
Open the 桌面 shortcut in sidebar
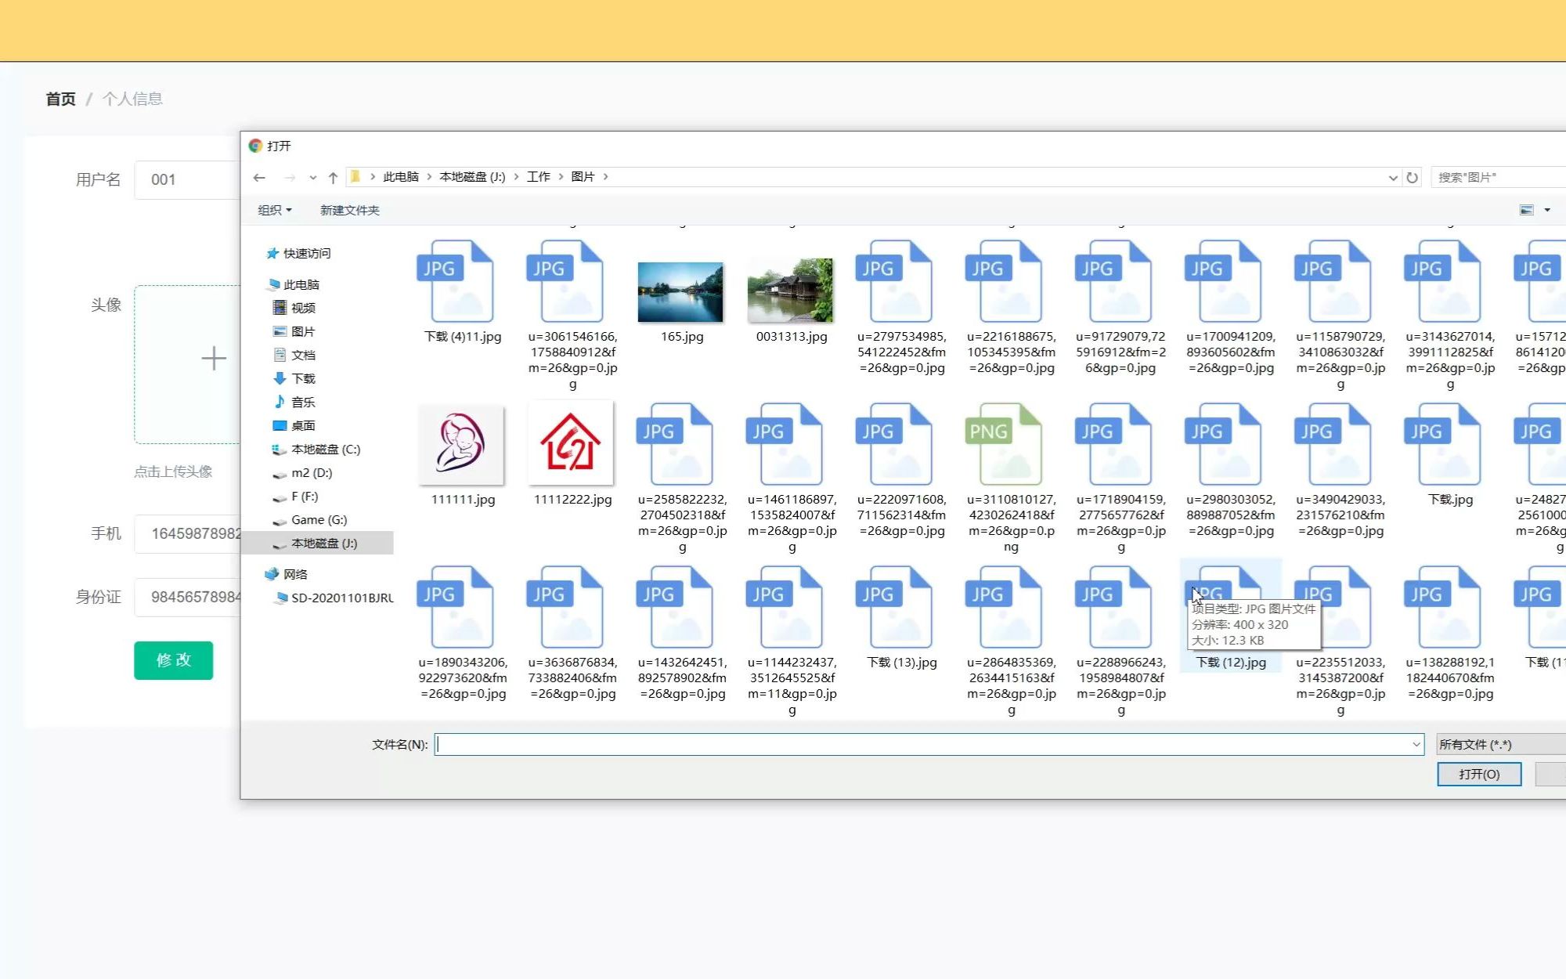(x=304, y=425)
